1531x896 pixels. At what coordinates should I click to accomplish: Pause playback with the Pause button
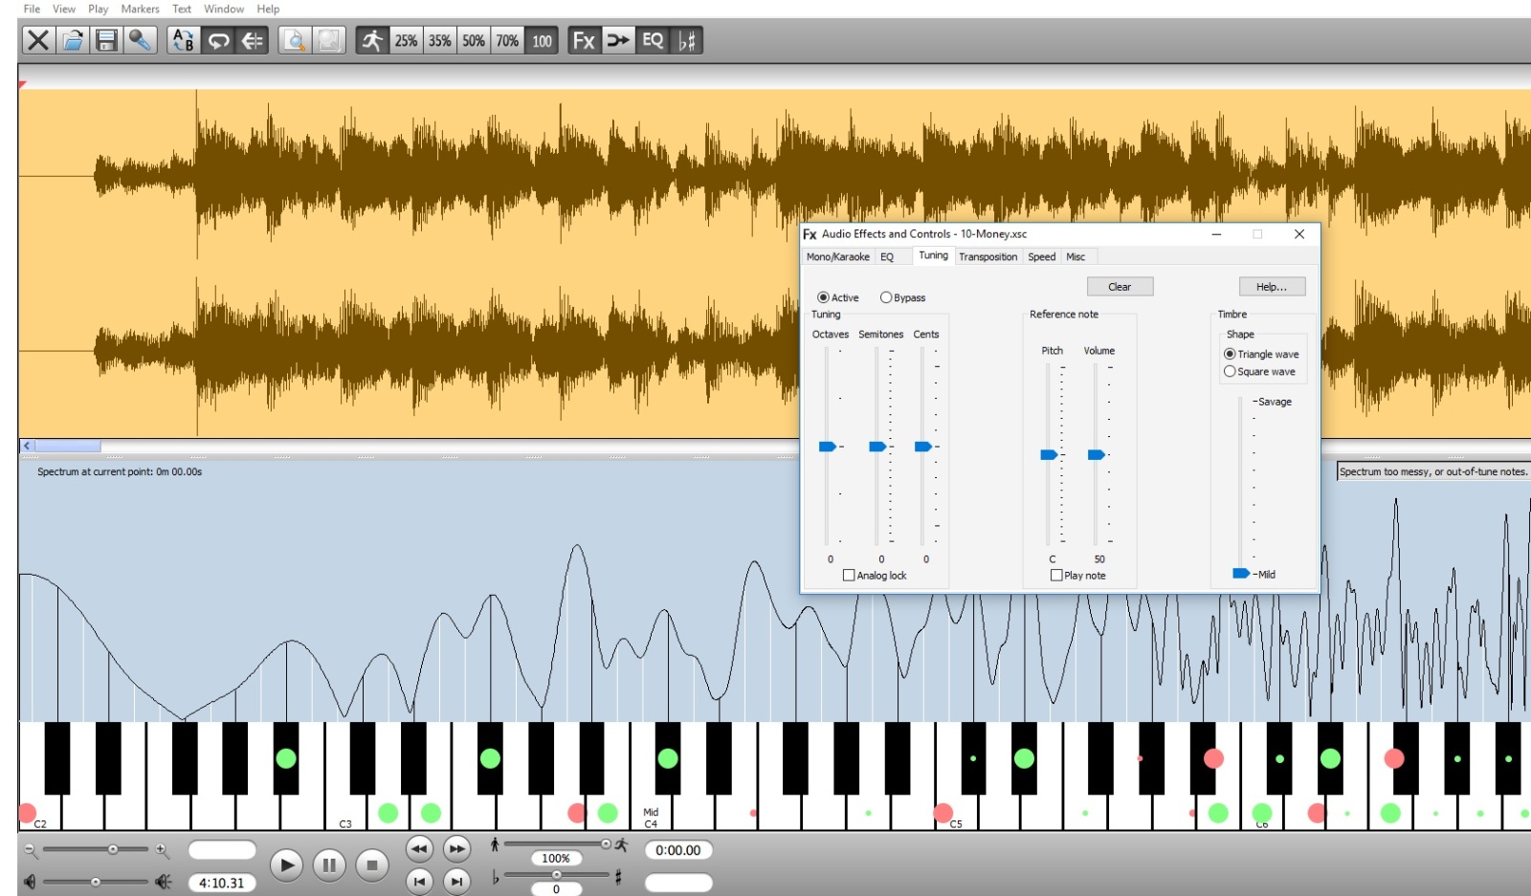tap(328, 865)
